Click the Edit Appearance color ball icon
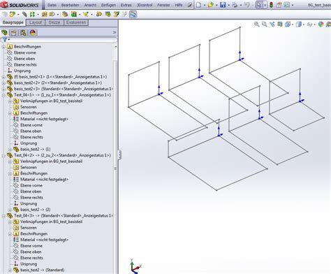This screenshot has height=274, width=331. (321, 24)
